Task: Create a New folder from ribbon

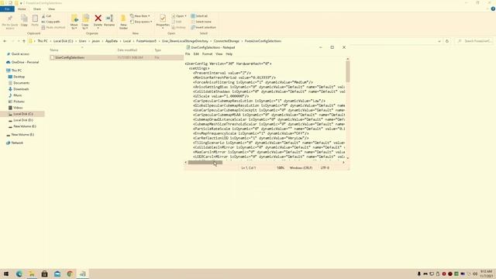Action: click(123, 22)
